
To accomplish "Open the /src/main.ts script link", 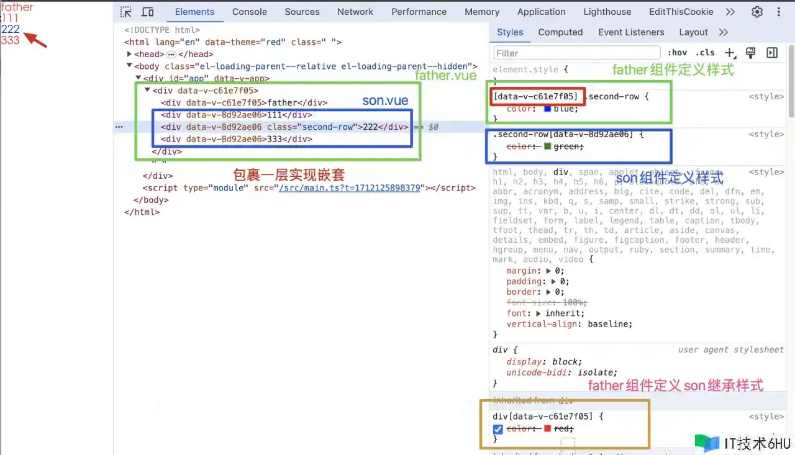I will (x=350, y=188).
